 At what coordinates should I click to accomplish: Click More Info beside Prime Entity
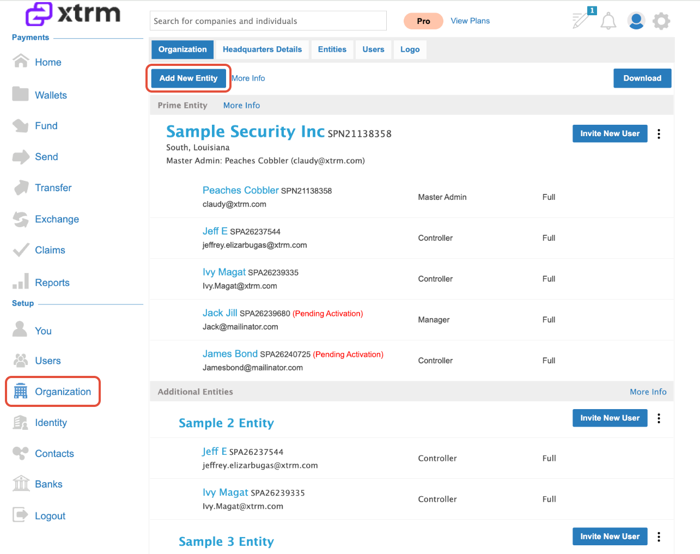(x=241, y=106)
